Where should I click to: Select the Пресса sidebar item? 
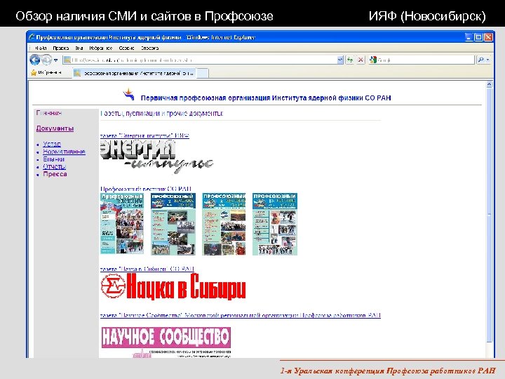[55, 174]
